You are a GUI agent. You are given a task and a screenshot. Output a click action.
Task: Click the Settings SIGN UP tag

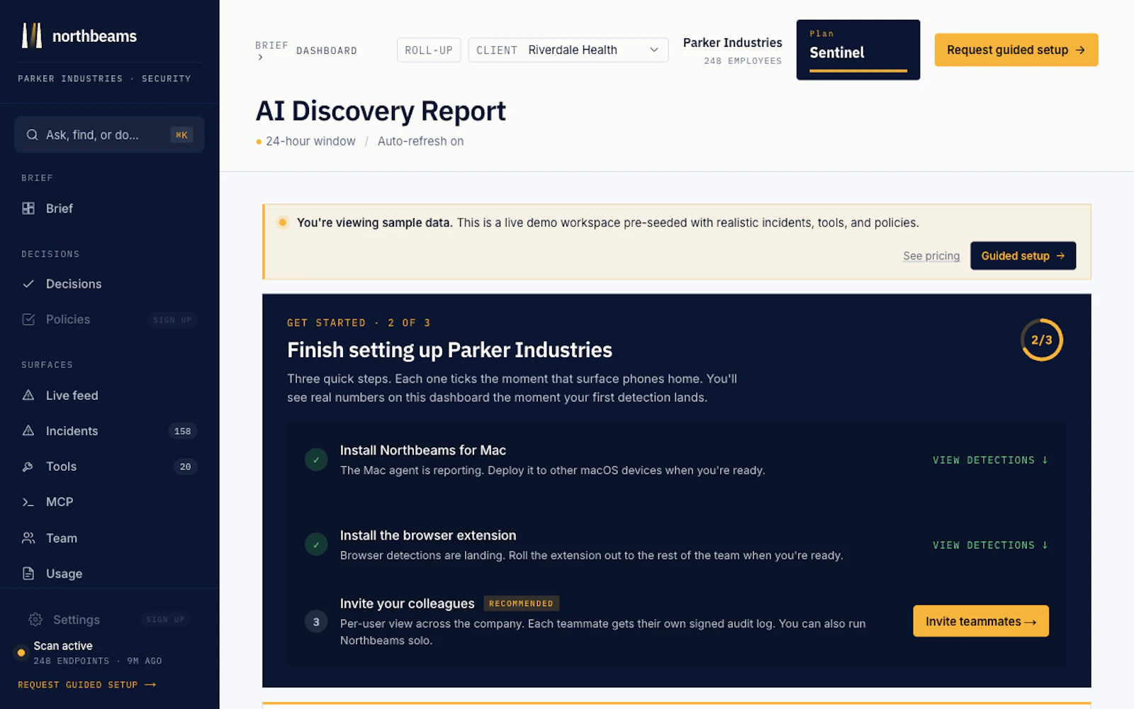165,620
